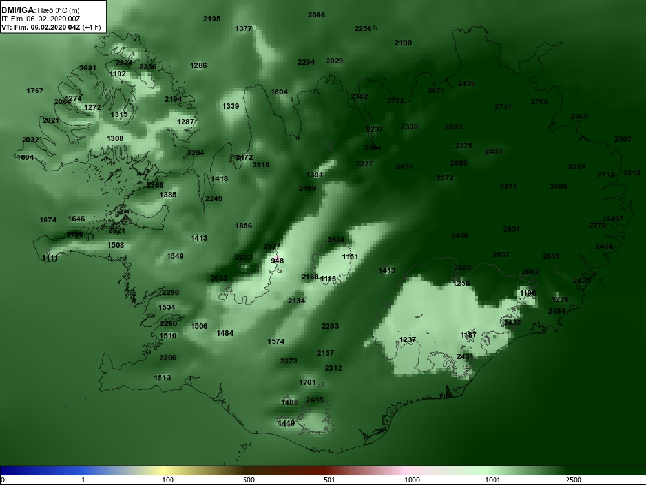Click the value 948 on the glacier
This screenshot has width=646, height=485.
tap(277, 260)
